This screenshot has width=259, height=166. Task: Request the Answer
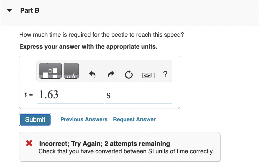click(134, 119)
